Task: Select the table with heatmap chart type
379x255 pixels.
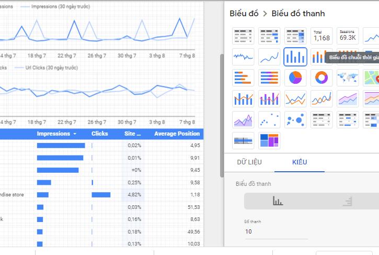Action: pos(295,36)
